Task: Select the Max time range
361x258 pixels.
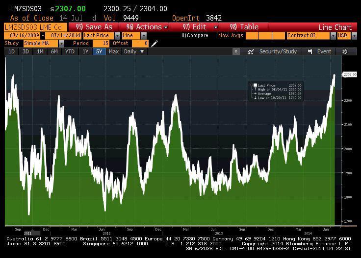Action: coord(114,51)
